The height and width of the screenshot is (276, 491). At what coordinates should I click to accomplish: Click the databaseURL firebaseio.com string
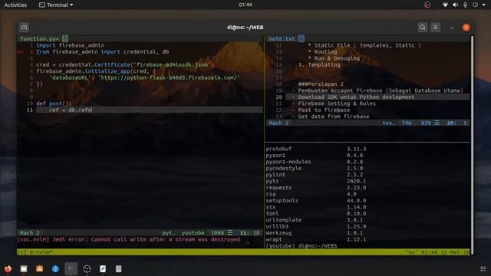(x=169, y=77)
